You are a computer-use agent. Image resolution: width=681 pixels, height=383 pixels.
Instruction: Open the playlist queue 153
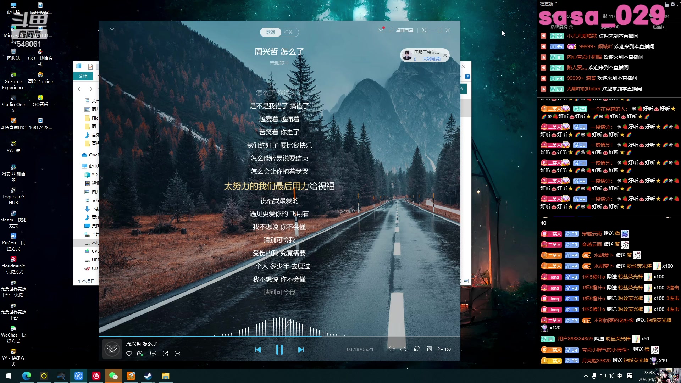pyautogui.click(x=444, y=349)
